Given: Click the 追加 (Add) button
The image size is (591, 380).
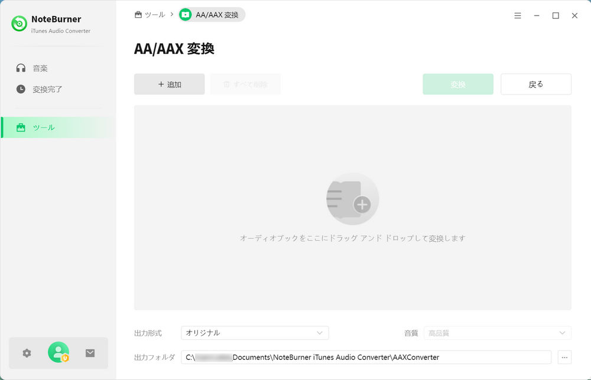Looking at the screenshot, I should (169, 84).
